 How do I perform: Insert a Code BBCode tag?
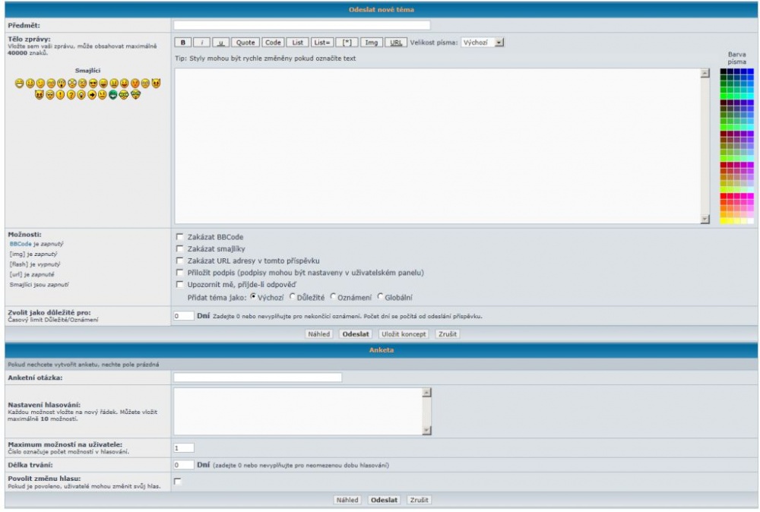[273, 43]
